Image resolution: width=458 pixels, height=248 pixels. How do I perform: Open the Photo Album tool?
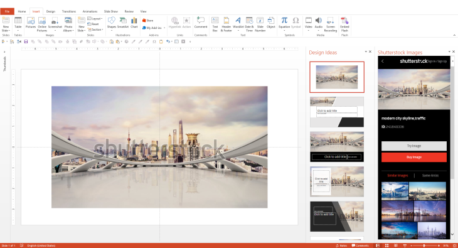pyautogui.click(x=68, y=24)
